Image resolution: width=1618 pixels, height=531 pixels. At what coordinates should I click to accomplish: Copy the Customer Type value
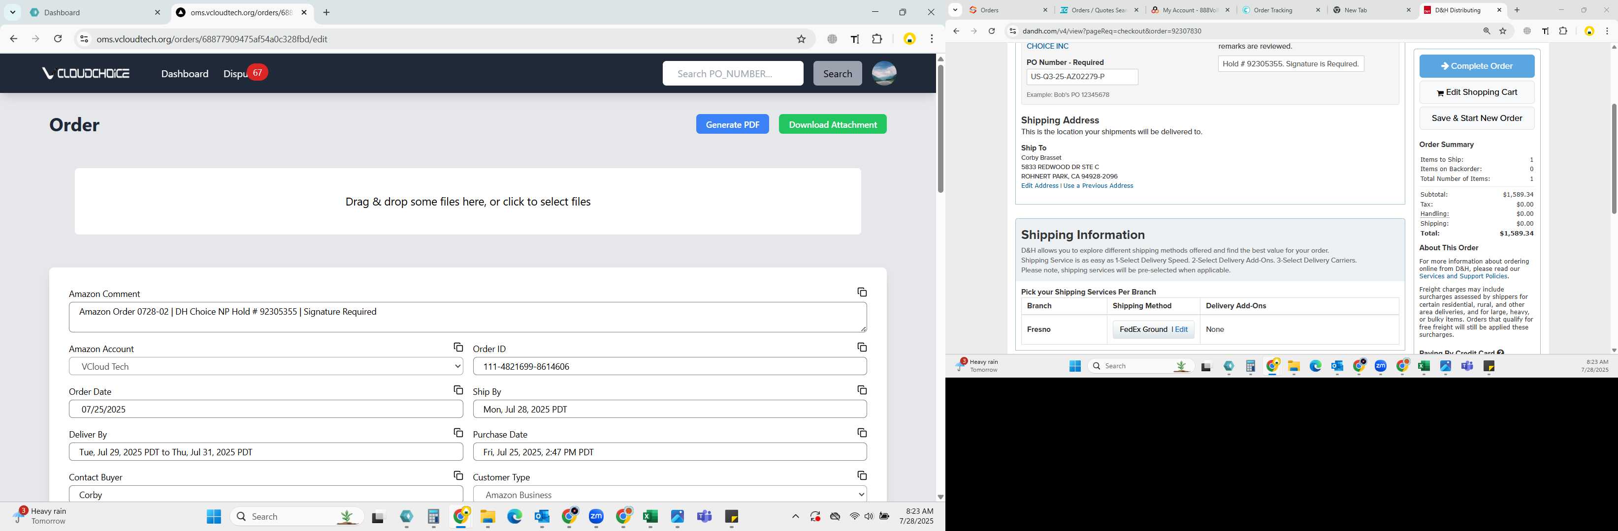click(x=862, y=475)
